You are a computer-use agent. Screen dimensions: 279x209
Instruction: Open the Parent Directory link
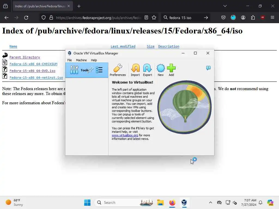pyautogui.click(x=25, y=57)
